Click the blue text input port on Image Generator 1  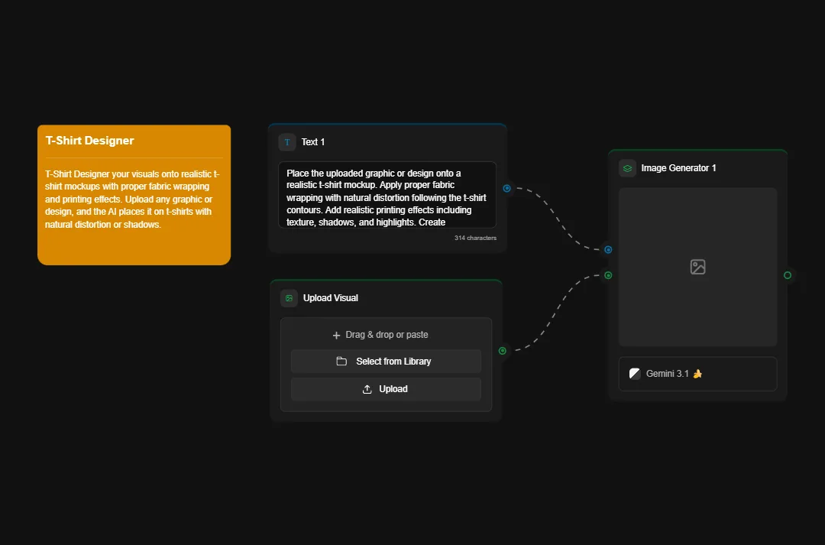[x=607, y=249]
